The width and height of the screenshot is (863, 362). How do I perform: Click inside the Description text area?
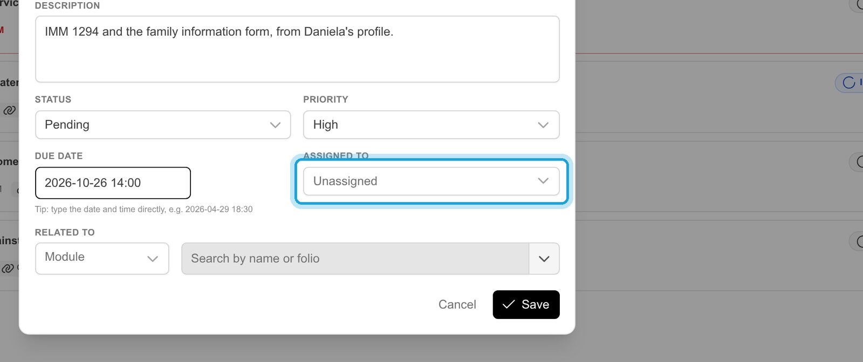297,49
